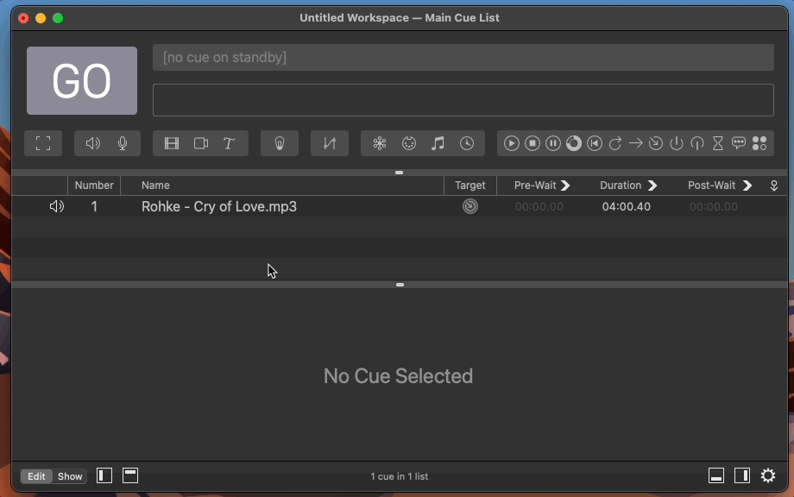
Task: Click the splitter handle above the inspector
Action: pos(400,285)
